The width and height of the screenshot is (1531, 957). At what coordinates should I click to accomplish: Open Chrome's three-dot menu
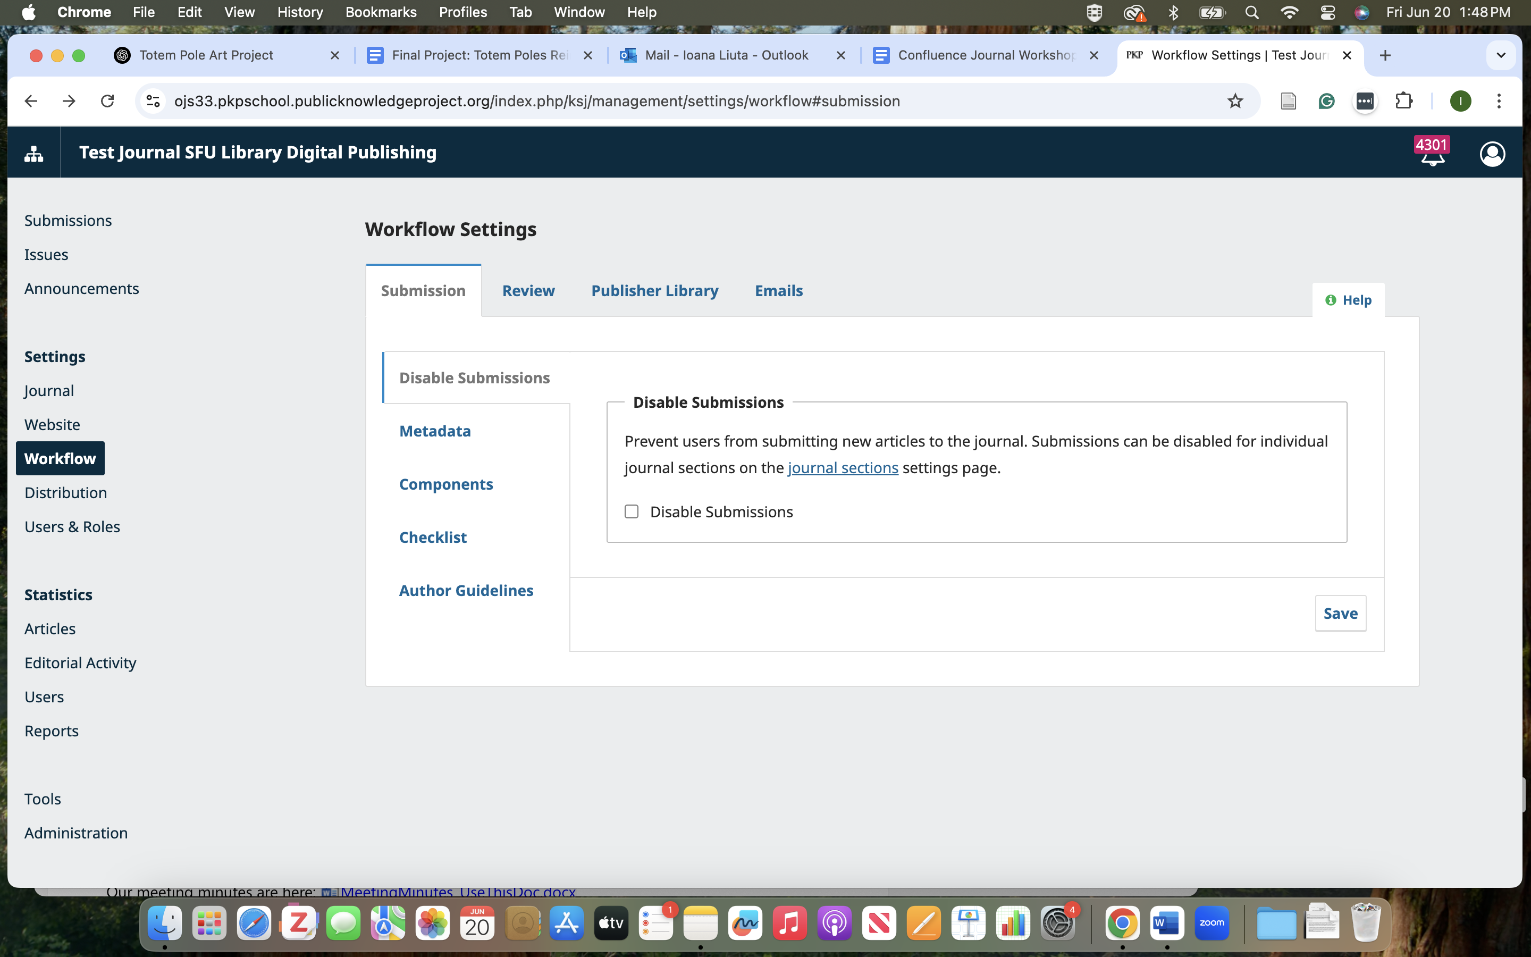(x=1498, y=101)
